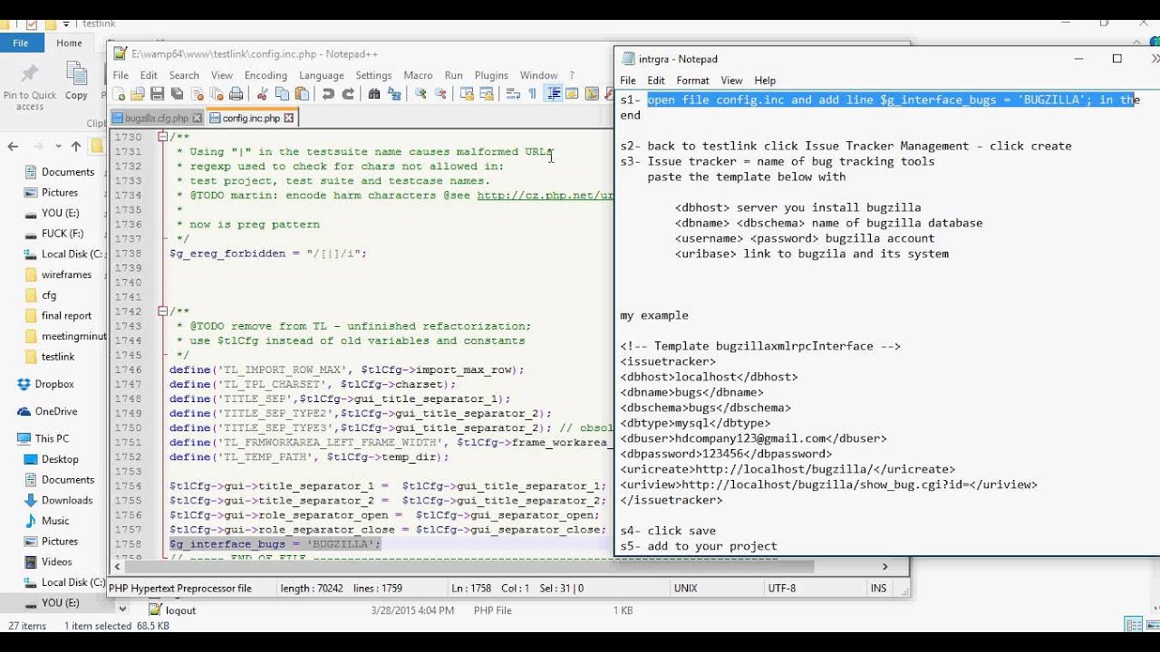Click the highlighted $g_interface_bugs line 1758
This screenshot has height=652, width=1160.
[275, 544]
